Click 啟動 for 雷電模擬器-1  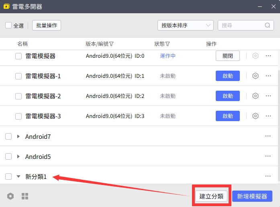point(228,76)
